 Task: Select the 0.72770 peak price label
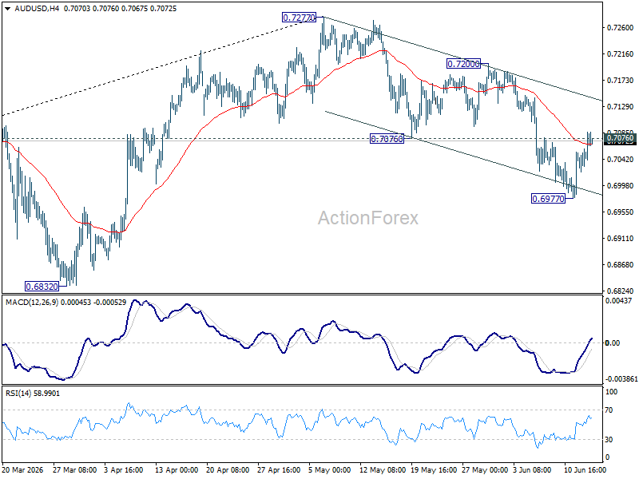[299, 18]
